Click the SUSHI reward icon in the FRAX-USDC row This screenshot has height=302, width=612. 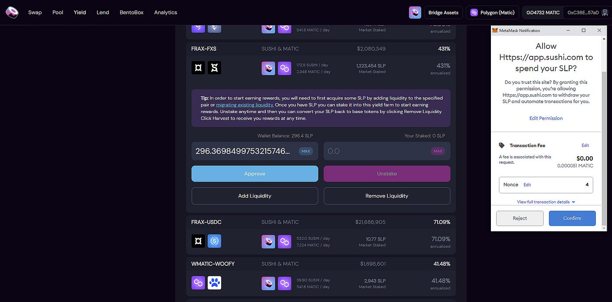click(268, 241)
